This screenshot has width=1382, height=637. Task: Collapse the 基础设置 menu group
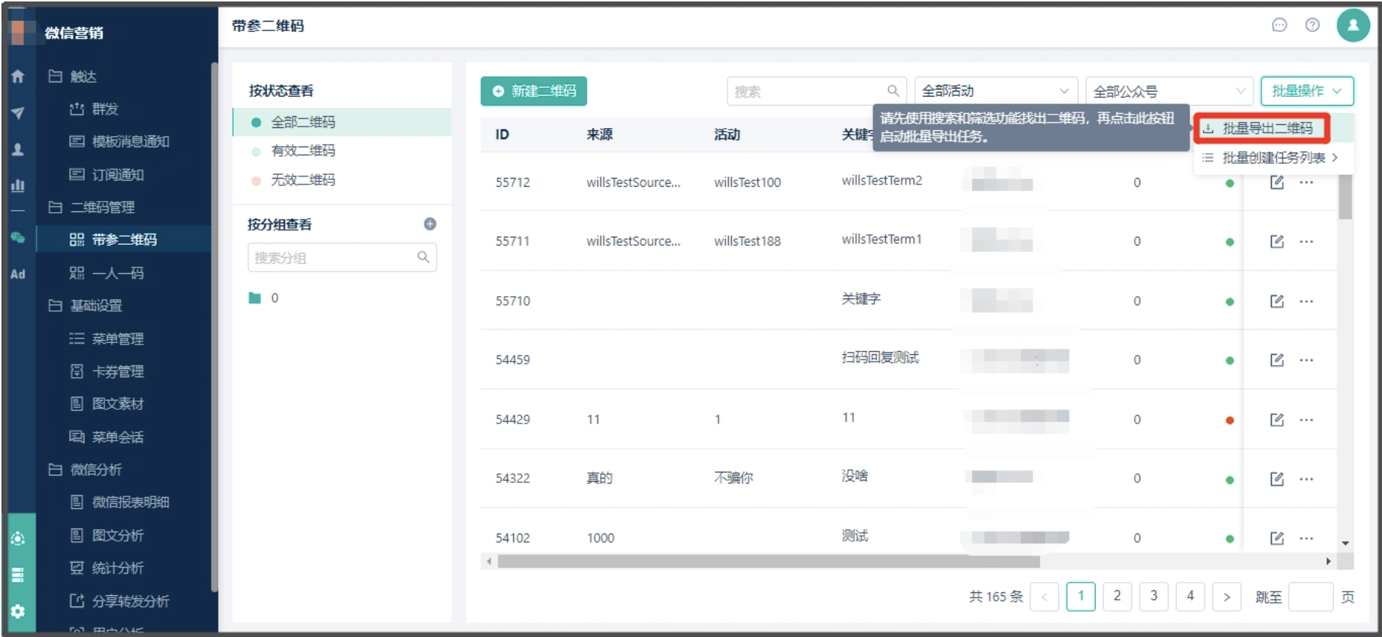coord(85,305)
